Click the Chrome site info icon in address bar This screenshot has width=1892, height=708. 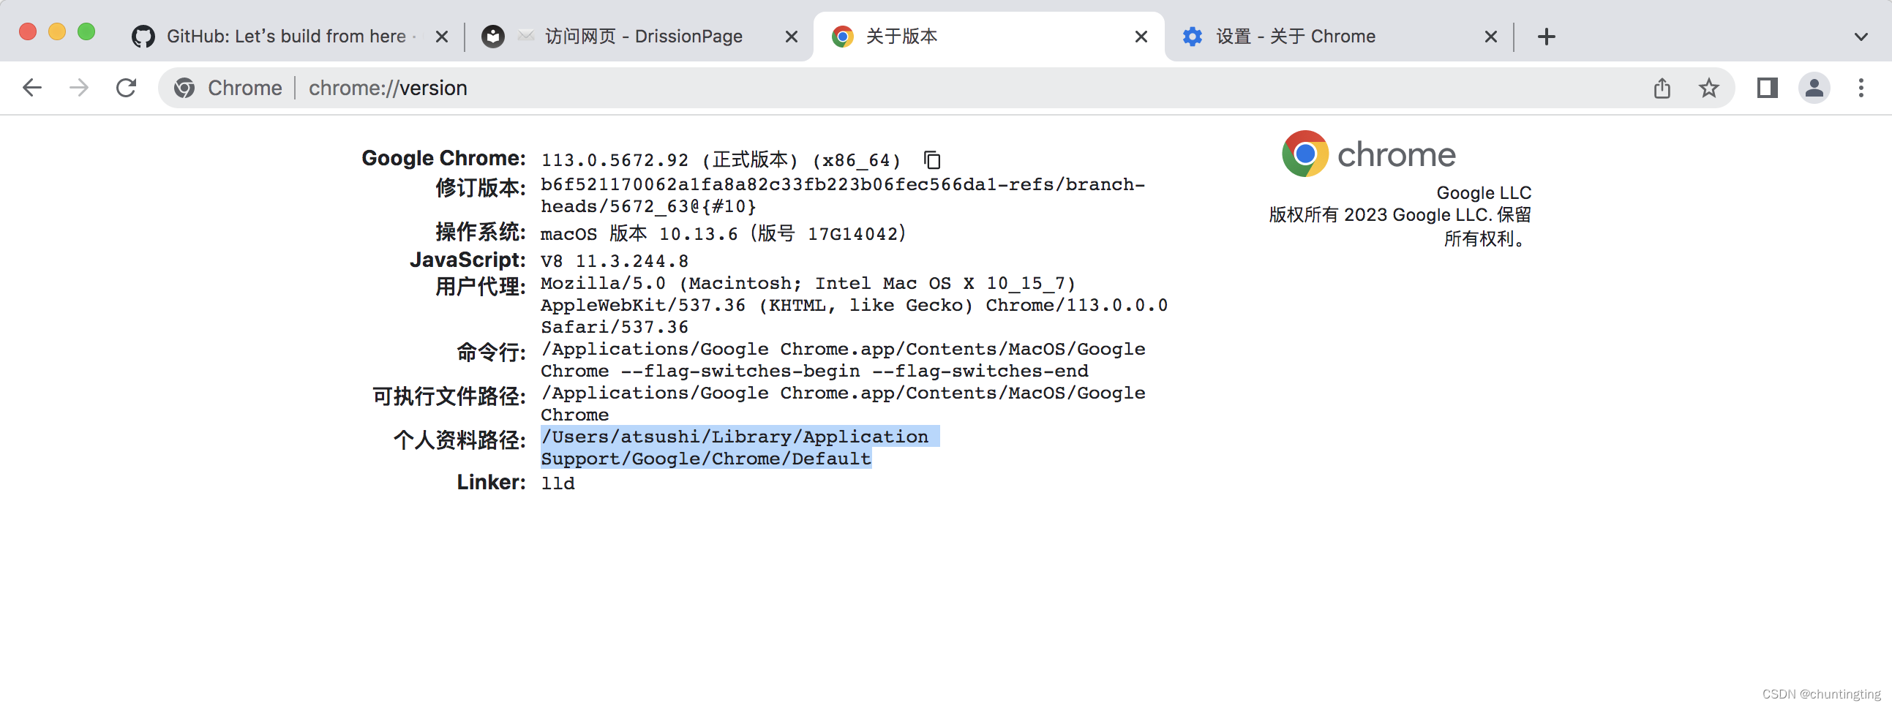tap(184, 88)
